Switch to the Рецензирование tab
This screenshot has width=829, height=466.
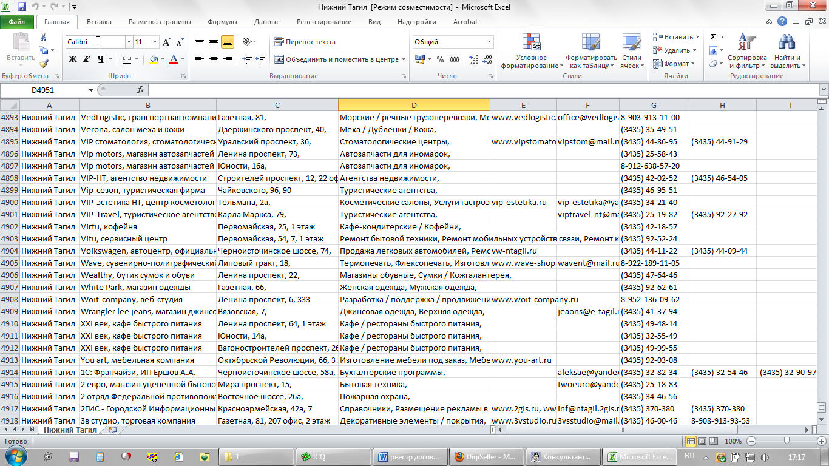pos(324,22)
